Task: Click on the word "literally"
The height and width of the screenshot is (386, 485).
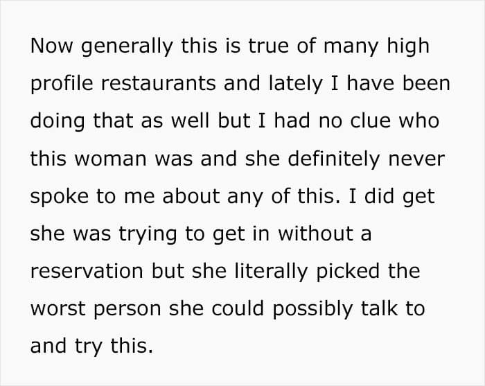Action: pyautogui.click(x=271, y=272)
